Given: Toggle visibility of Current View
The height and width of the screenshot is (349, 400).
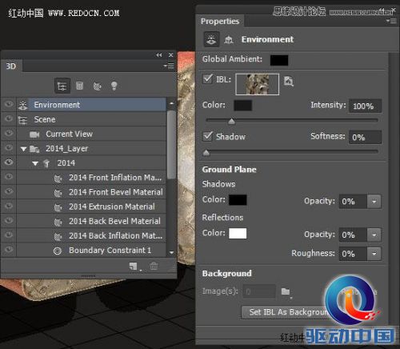Looking at the screenshot, I should (x=9, y=133).
